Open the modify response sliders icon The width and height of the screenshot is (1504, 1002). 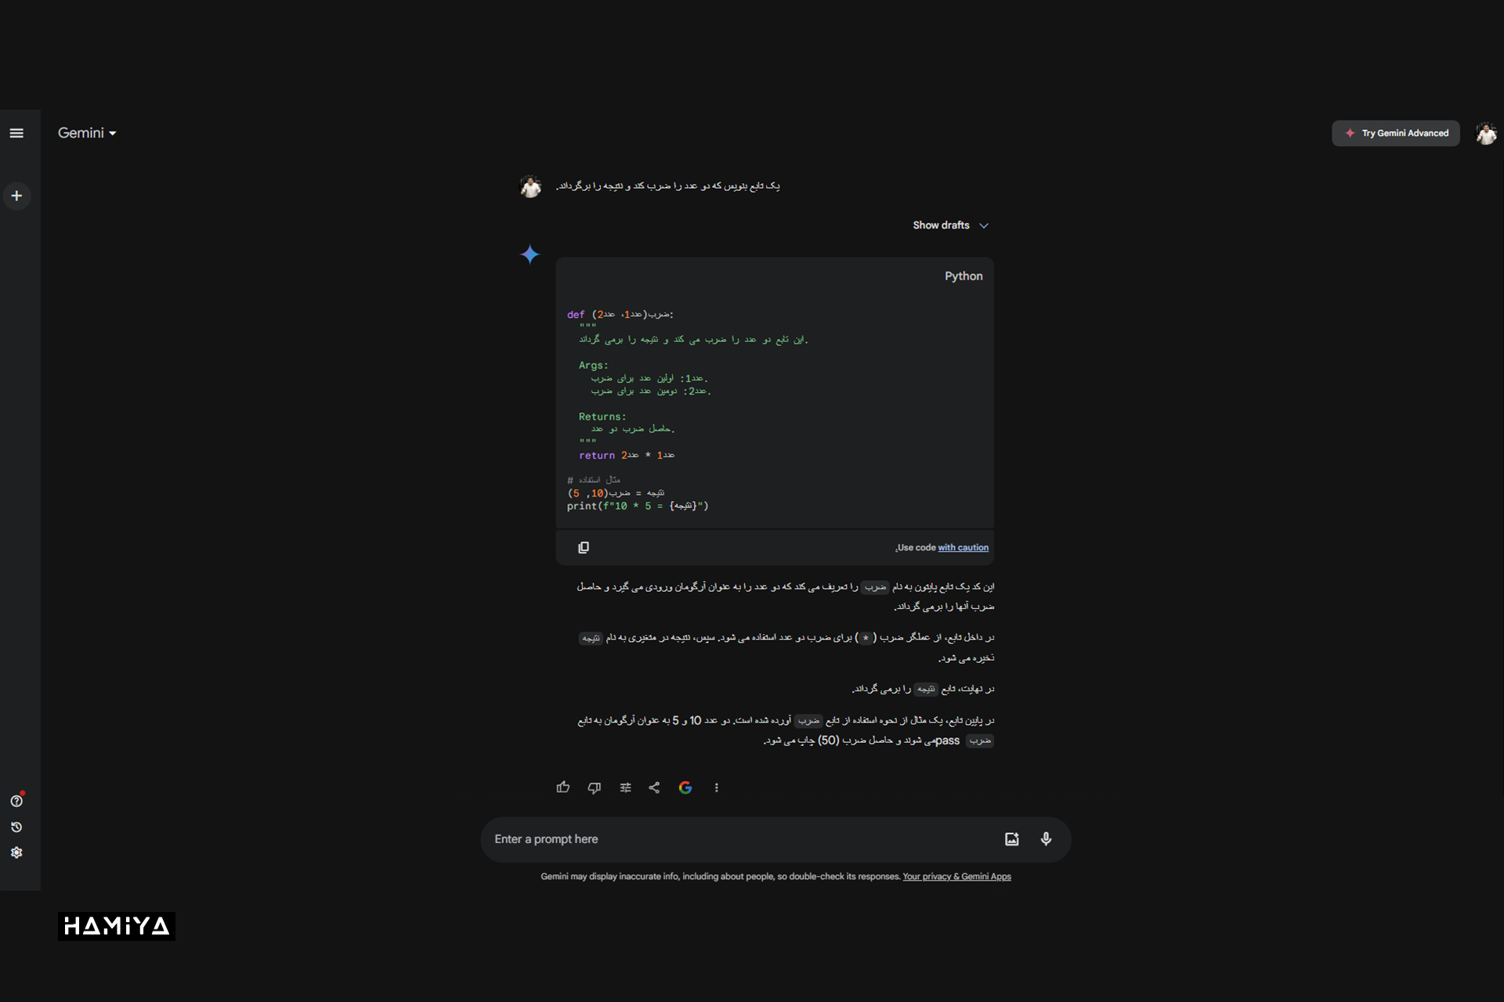coord(625,788)
